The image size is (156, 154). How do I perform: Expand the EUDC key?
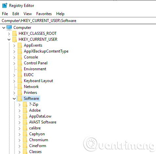14,75
